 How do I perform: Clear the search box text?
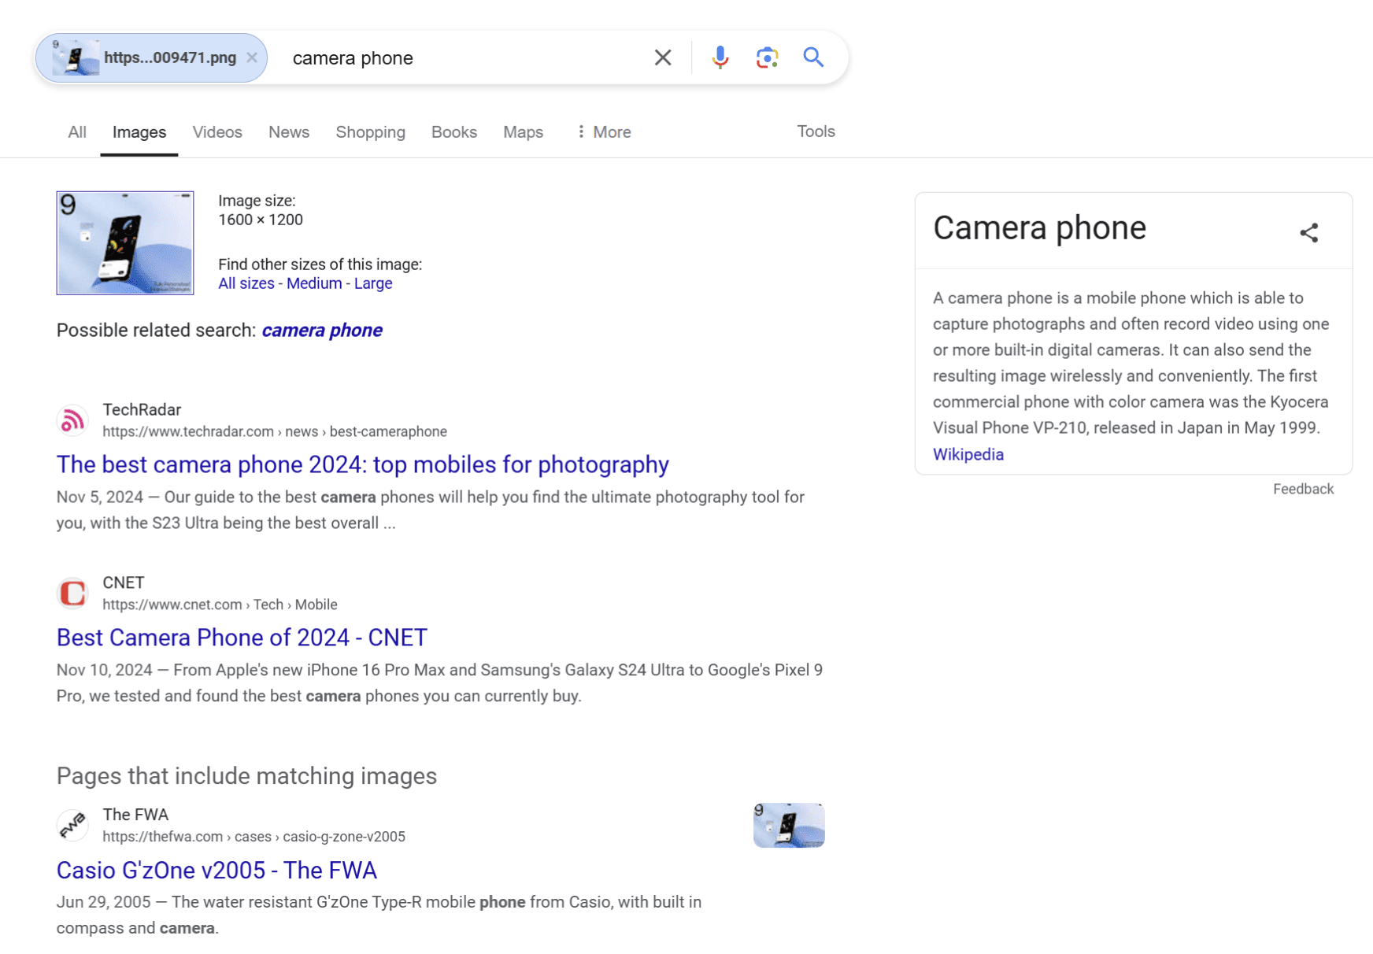coord(663,57)
